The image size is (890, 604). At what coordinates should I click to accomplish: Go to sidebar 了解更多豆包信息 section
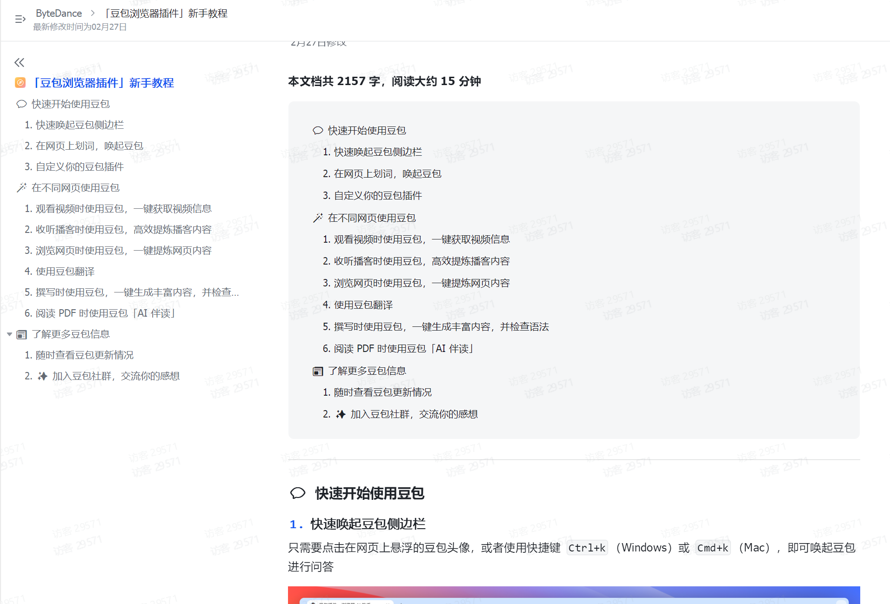coord(71,334)
